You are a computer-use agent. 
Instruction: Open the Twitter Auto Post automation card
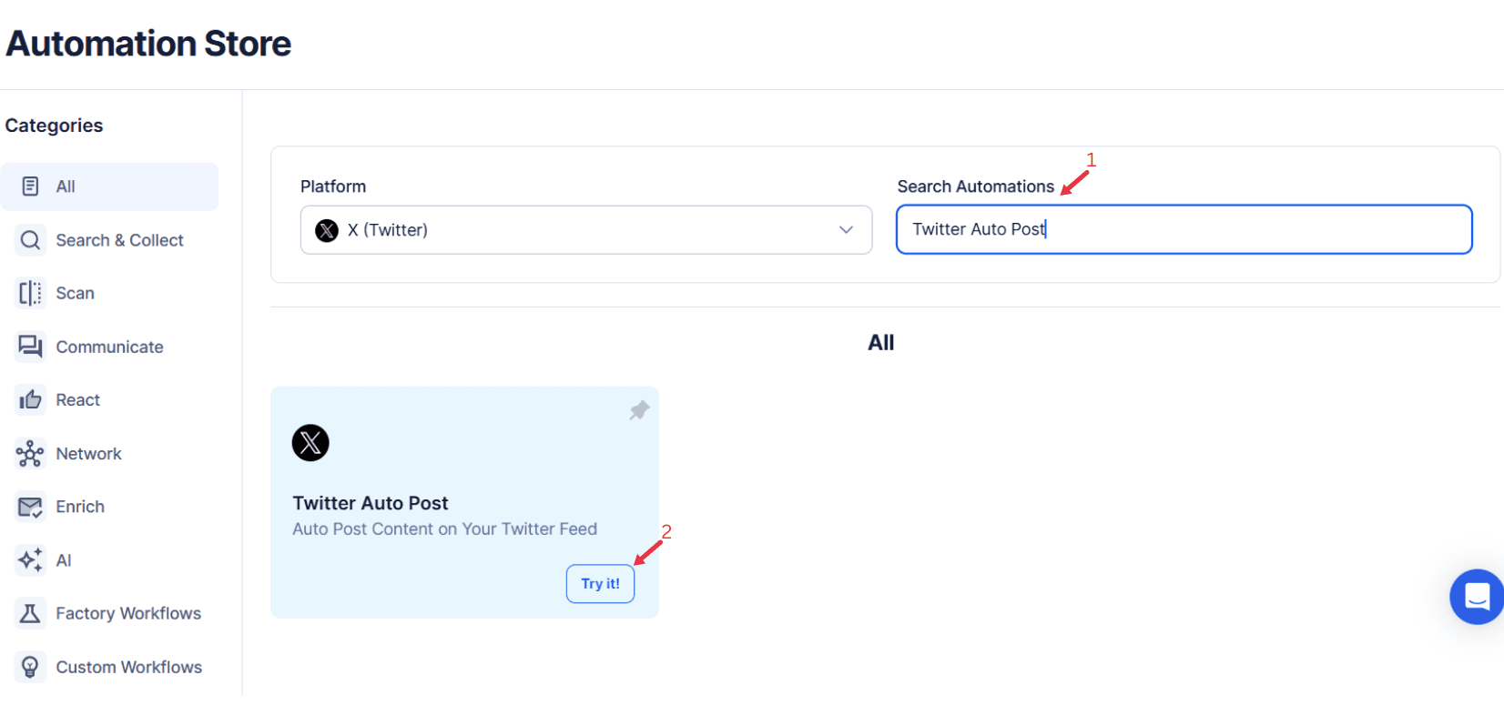pyautogui.click(x=464, y=502)
